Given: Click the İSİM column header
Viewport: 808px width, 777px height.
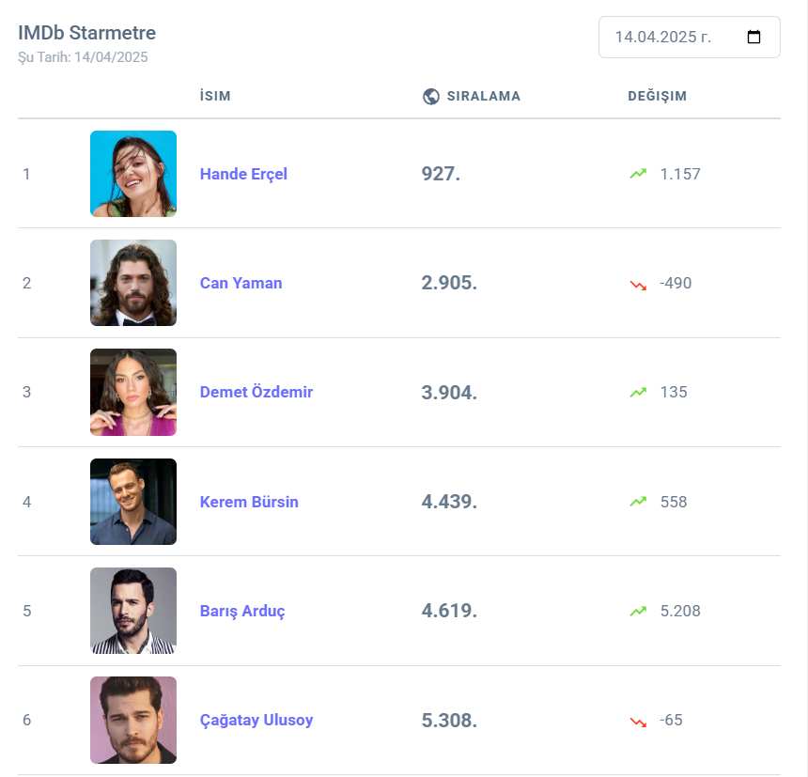Looking at the screenshot, I should click(215, 96).
